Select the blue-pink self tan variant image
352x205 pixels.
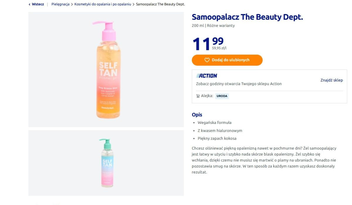click(x=106, y=163)
